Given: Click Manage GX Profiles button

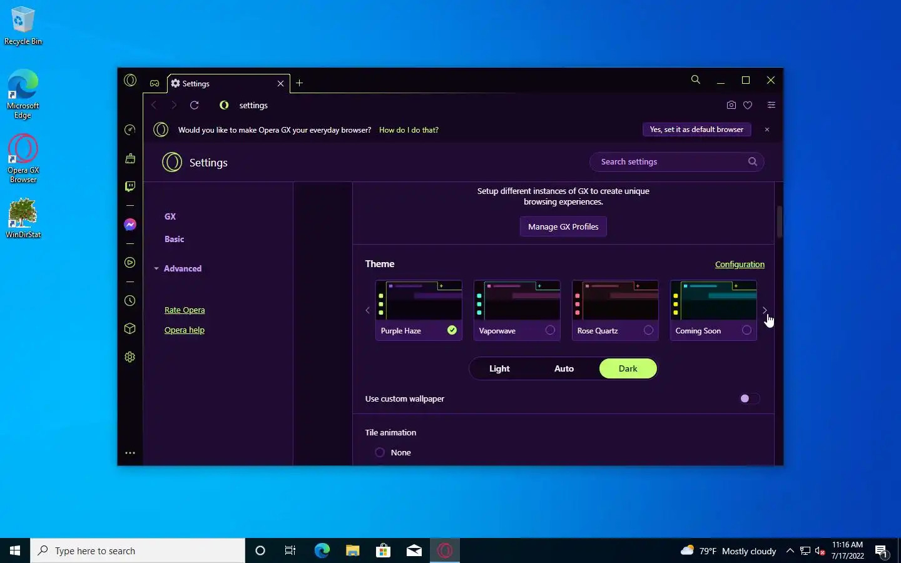Looking at the screenshot, I should tap(563, 226).
